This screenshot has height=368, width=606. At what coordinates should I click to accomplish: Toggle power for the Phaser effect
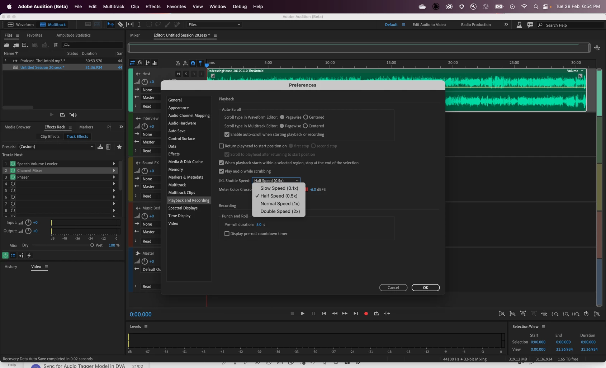point(13,177)
